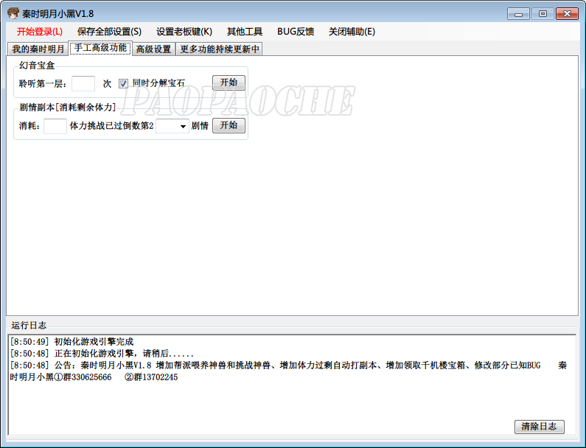Select the 手工高级功能 tab
This screenshot has height=448, width=586.
coord(100,48)
